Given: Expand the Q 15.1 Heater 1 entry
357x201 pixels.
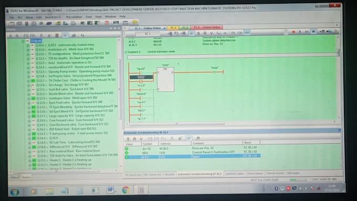Looking at the screenshot, I should 29,161.
